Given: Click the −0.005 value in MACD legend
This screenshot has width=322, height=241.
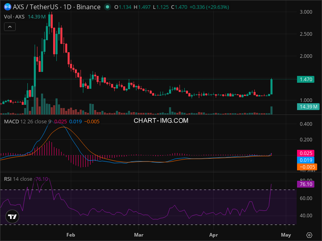Looking at the screenshot, I should pos(92,122).
